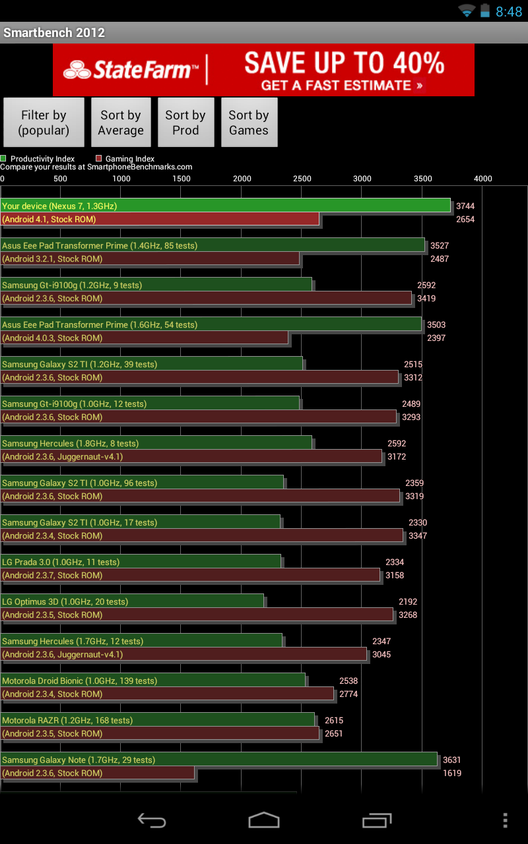Screen dimensions: 528x844
Task: Select the Samsung Galaxy Note productivity bar
Action: point(218,760)
